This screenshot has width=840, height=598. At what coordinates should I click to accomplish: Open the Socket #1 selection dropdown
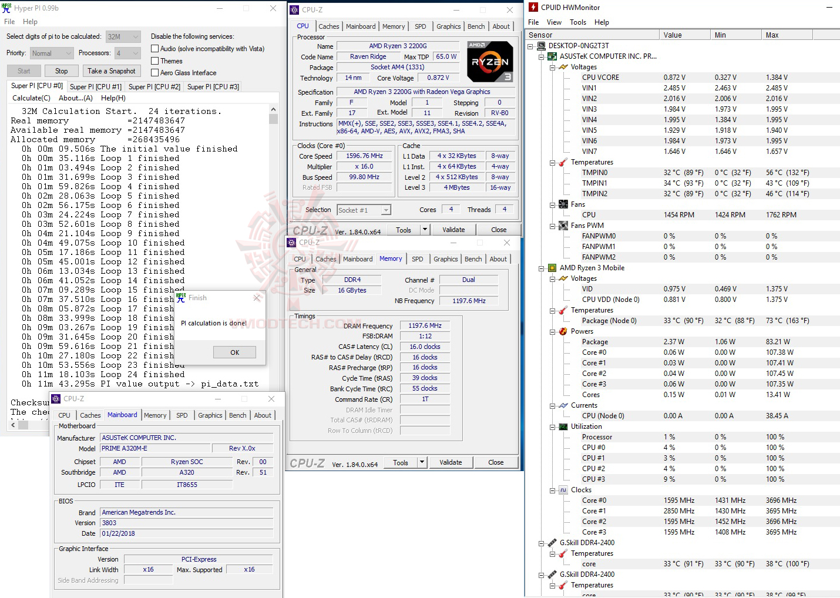[x=385, y=210]
